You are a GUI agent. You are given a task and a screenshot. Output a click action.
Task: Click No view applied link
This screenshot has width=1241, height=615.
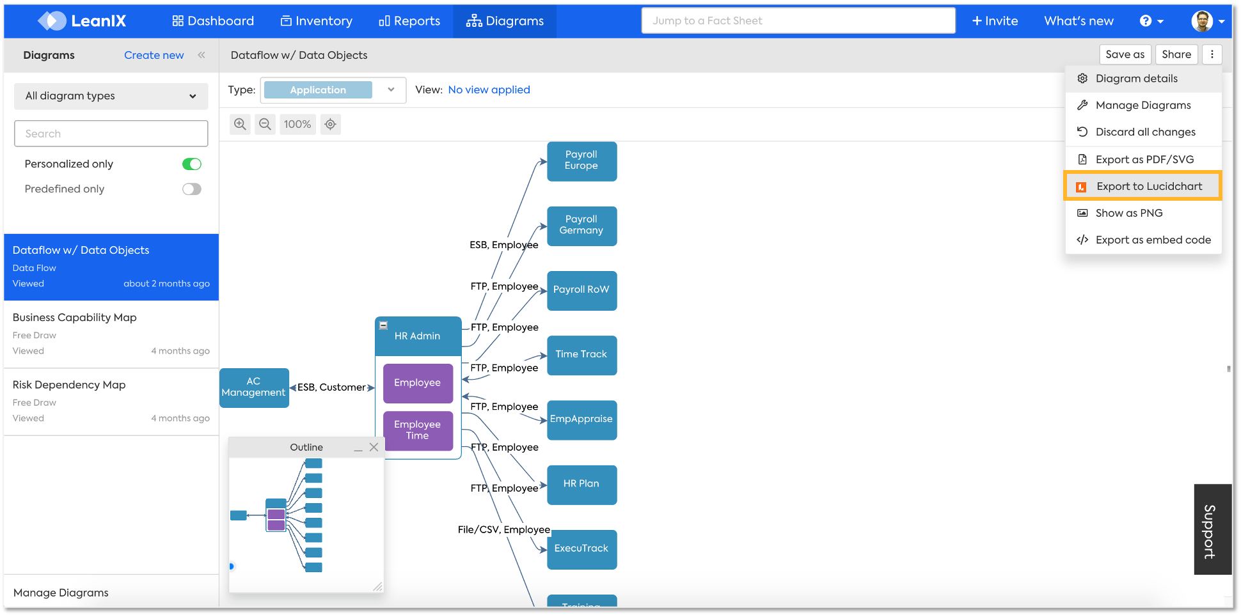489,90
